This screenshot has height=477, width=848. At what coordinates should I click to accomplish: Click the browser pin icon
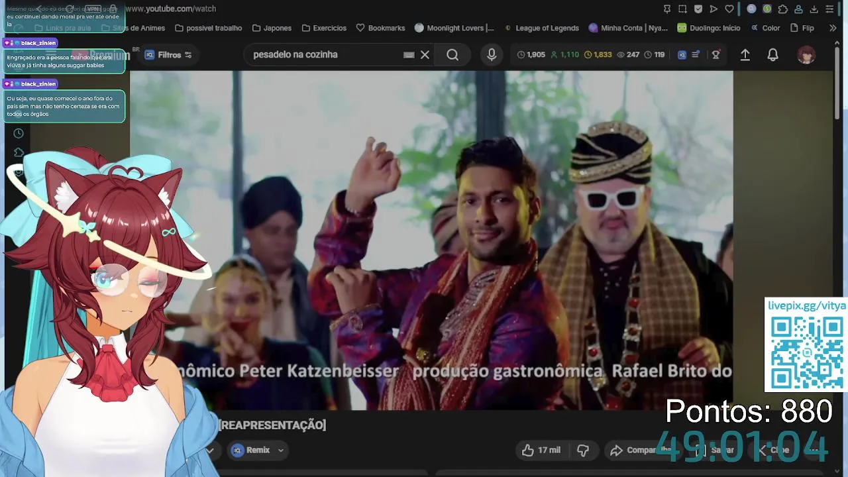coord(667,9)
